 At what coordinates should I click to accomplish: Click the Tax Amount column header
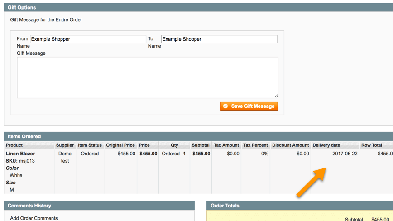coord(226,145)
